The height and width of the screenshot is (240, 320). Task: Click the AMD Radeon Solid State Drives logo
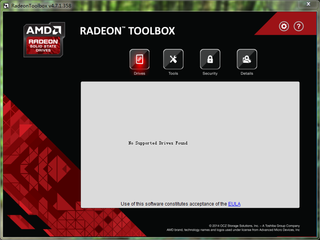click(44, 40)
